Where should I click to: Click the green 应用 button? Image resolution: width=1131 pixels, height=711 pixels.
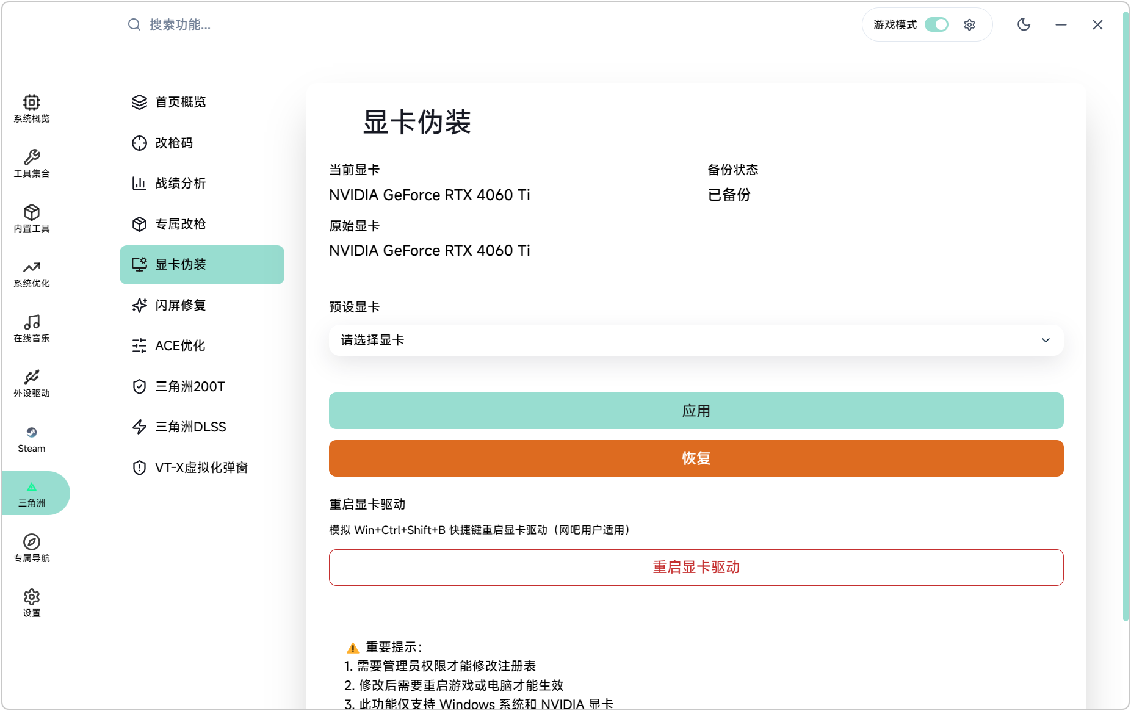696,411
